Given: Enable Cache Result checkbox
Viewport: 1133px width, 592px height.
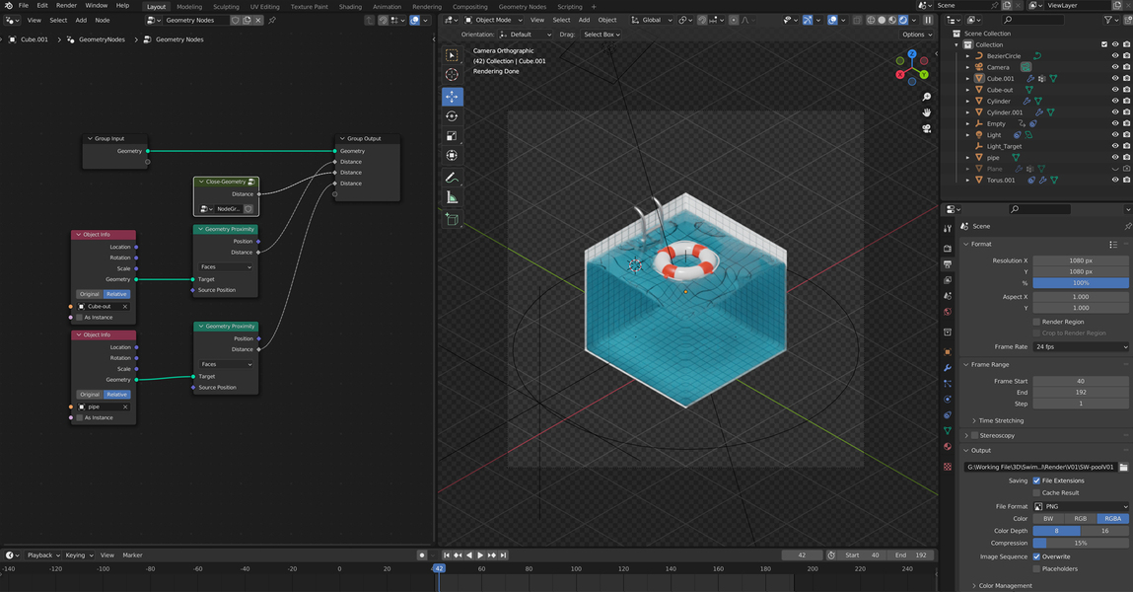Looking at the screenshot, I should pos(1036,493).
